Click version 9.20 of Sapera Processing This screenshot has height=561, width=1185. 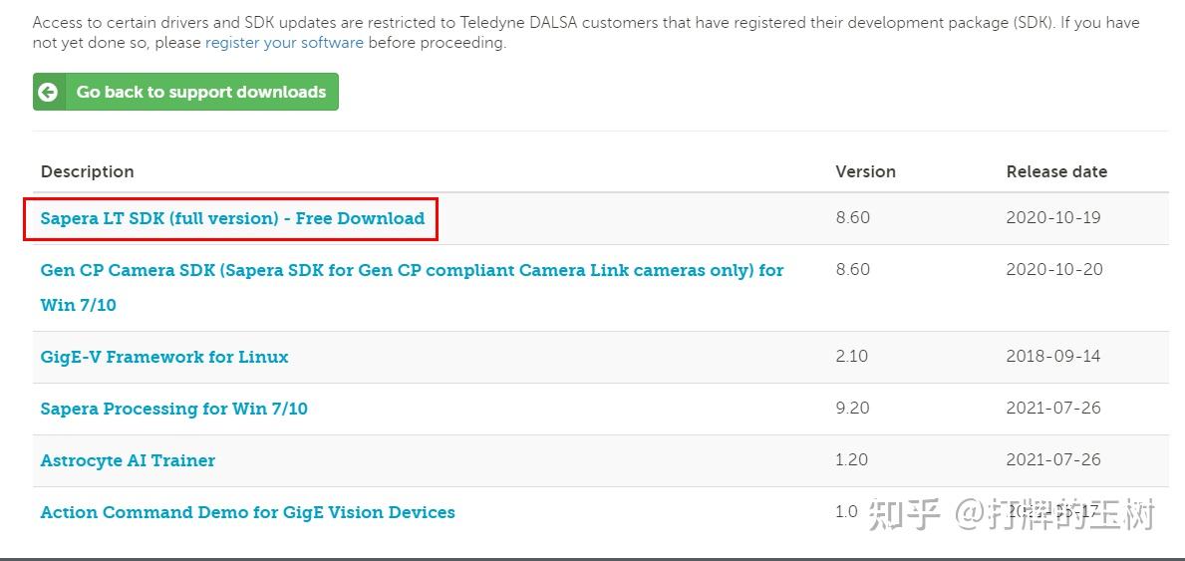tap(852, 408)
